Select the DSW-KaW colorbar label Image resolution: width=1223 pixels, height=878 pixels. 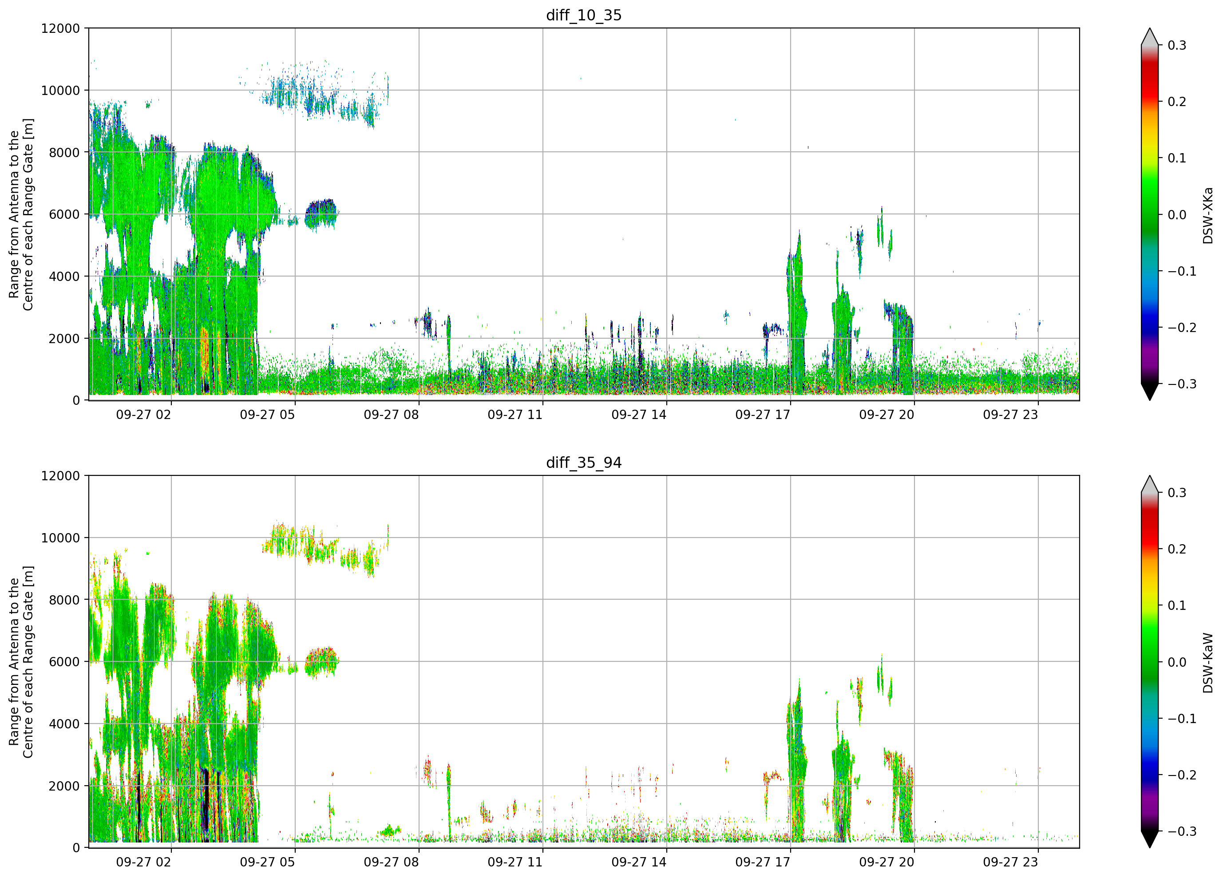pyautogui.click(x=1207, y=663)
